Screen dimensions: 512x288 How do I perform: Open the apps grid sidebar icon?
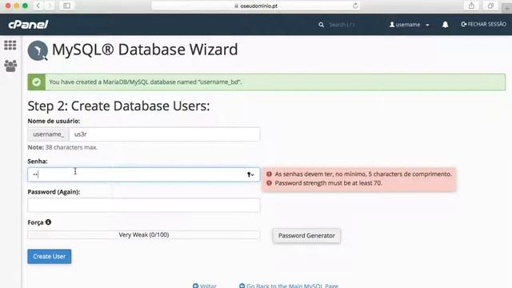[10, 45]
